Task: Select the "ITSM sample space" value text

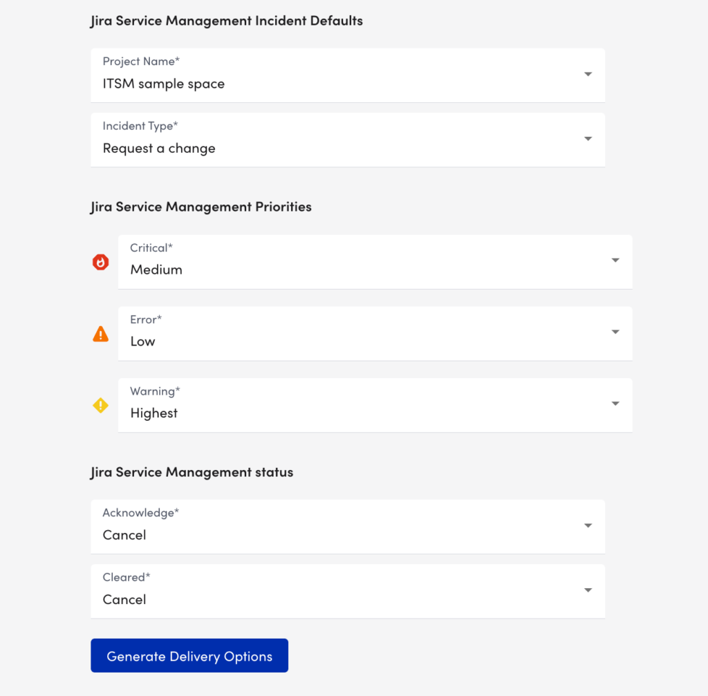Action: [x=163, y=84]
